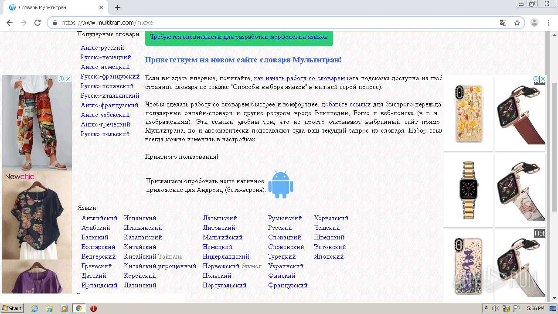Switch to Chrome in the taskbar
Screen dimensions: 558x314
[x=79, y=308]
